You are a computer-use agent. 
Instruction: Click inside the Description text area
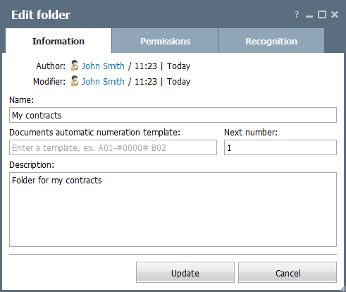tap(173, 209)
